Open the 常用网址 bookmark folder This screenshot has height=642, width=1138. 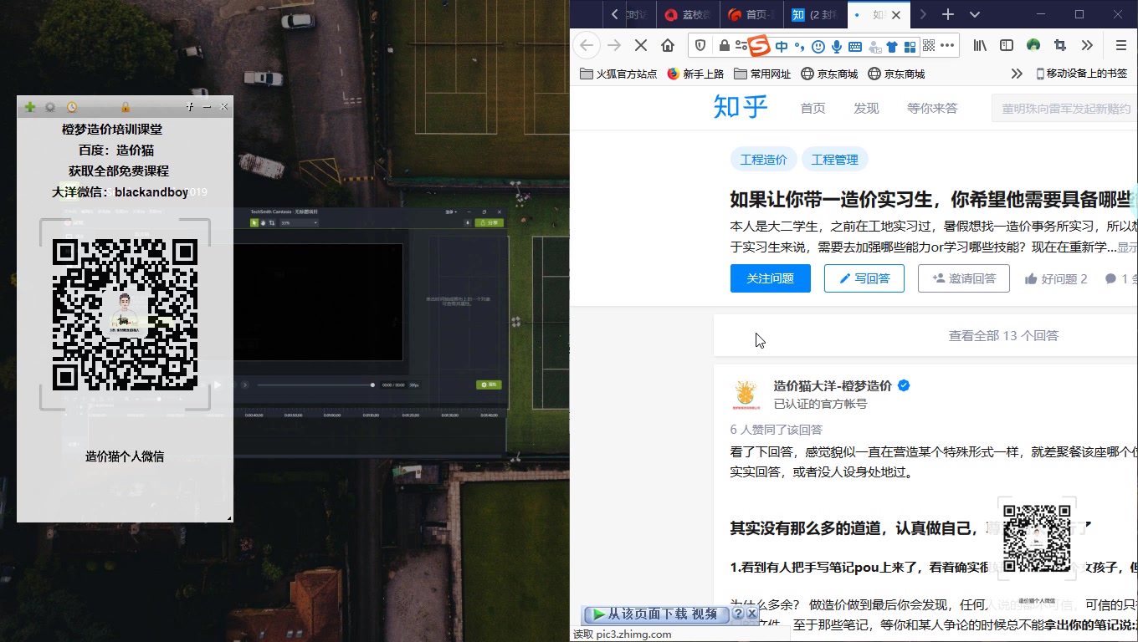tap(763, 74)
